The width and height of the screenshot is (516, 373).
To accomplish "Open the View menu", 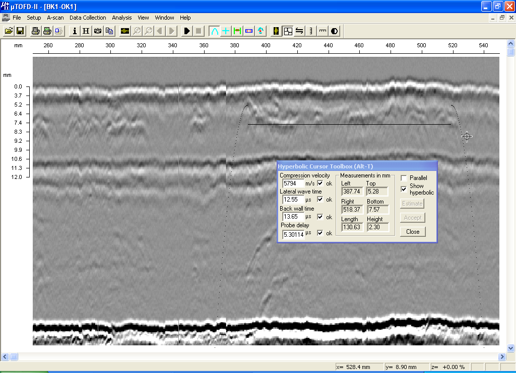I will click(x=143, y=18).
